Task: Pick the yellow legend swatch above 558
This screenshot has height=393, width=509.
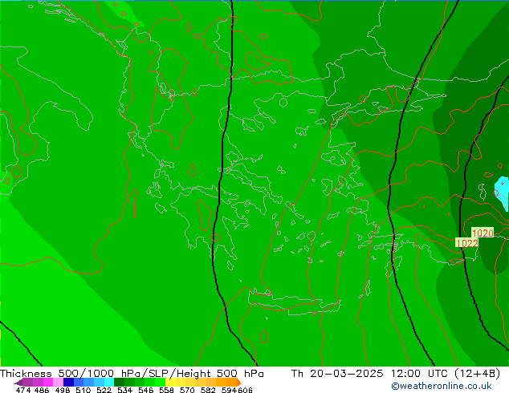Action: point(170,382)
